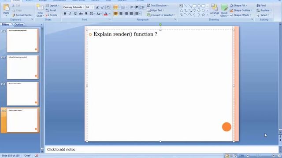This screenshot has width=282, height=158.
Task: Click Convert to SmartArt
Action: pos(161,15)
